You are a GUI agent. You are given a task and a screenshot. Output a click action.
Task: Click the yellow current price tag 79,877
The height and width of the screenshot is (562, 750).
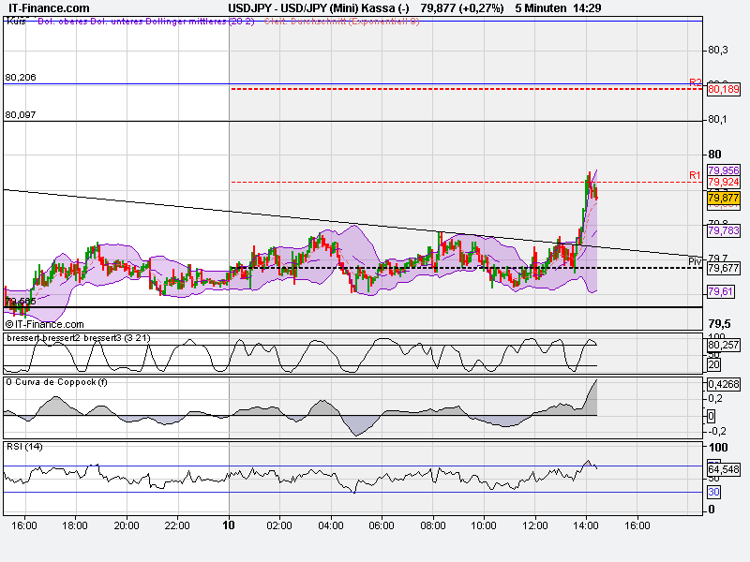coord(723,199)
